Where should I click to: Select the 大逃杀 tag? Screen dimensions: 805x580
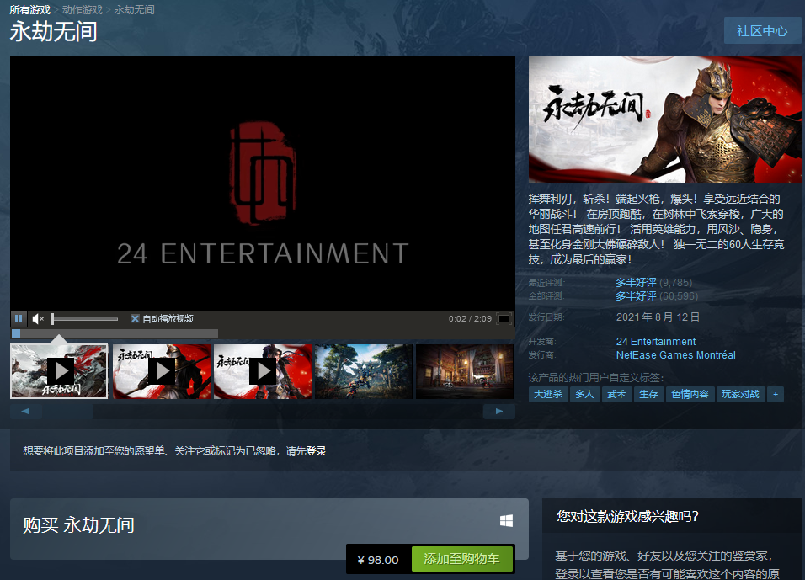(x=548, y=394)
